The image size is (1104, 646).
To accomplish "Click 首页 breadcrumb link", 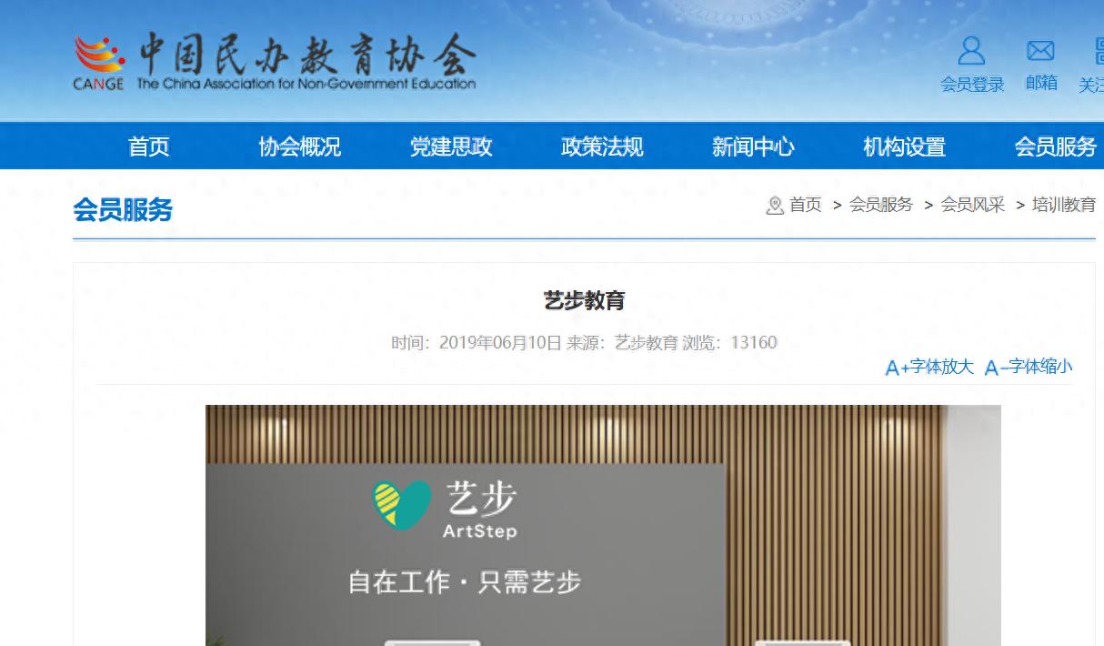I will (805, 205).
